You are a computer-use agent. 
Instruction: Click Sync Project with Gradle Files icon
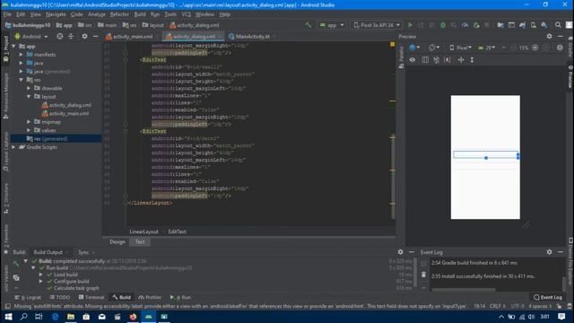pyautogui.click(x=522, y=25)
